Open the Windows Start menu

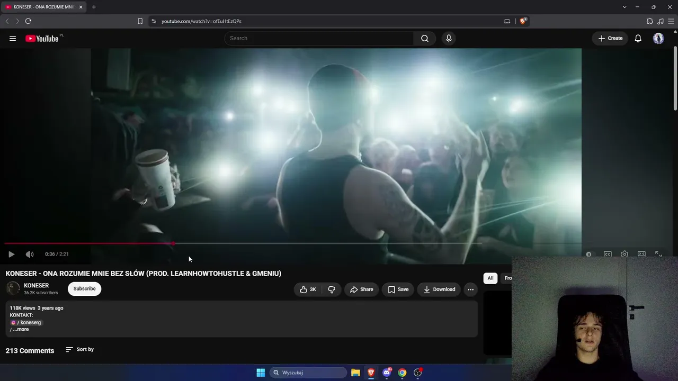click(x=261, y=373)
